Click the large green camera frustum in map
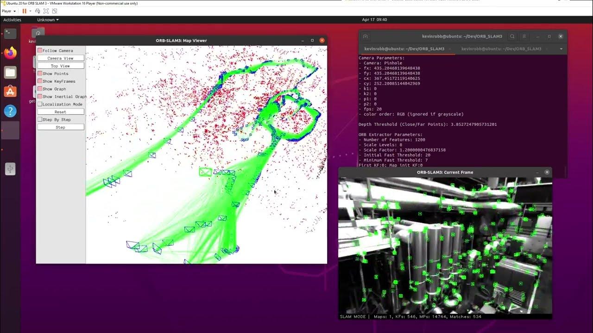This screenshot has width=593, height=333. pyautogui.click(x=205, y=172)
